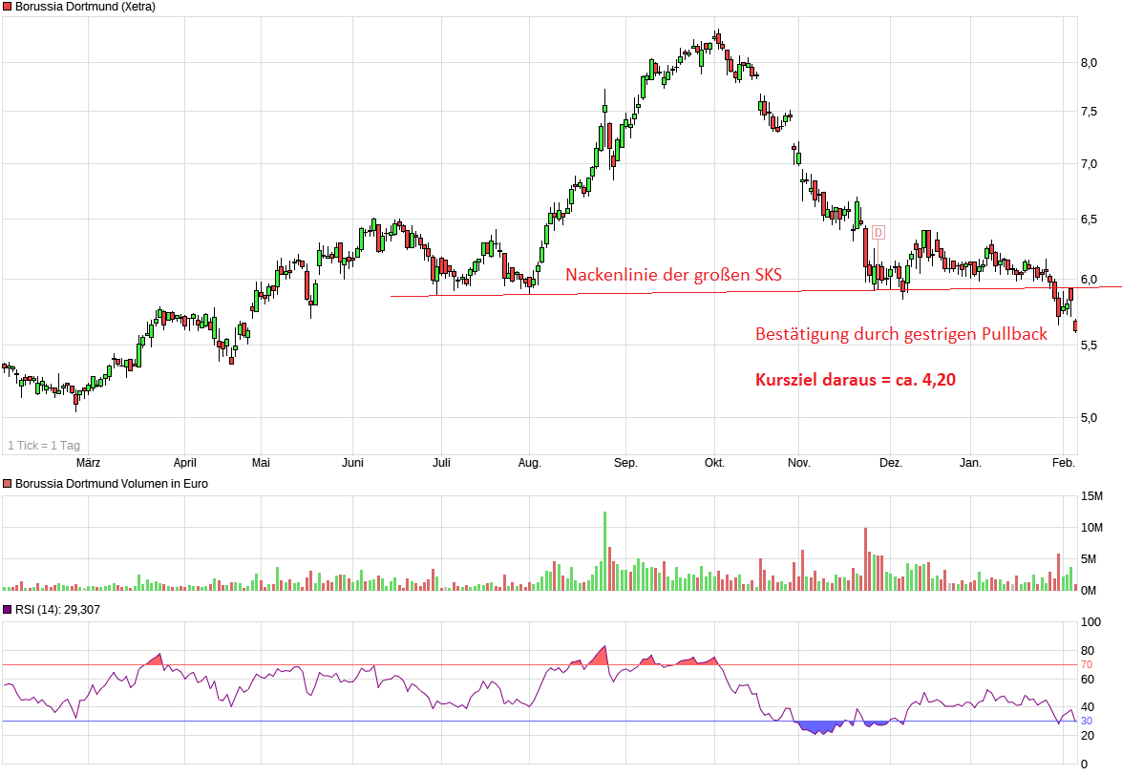Click the latest red candle in February
Viewport: 1122px width, 775px height.
click(1075, 326)
